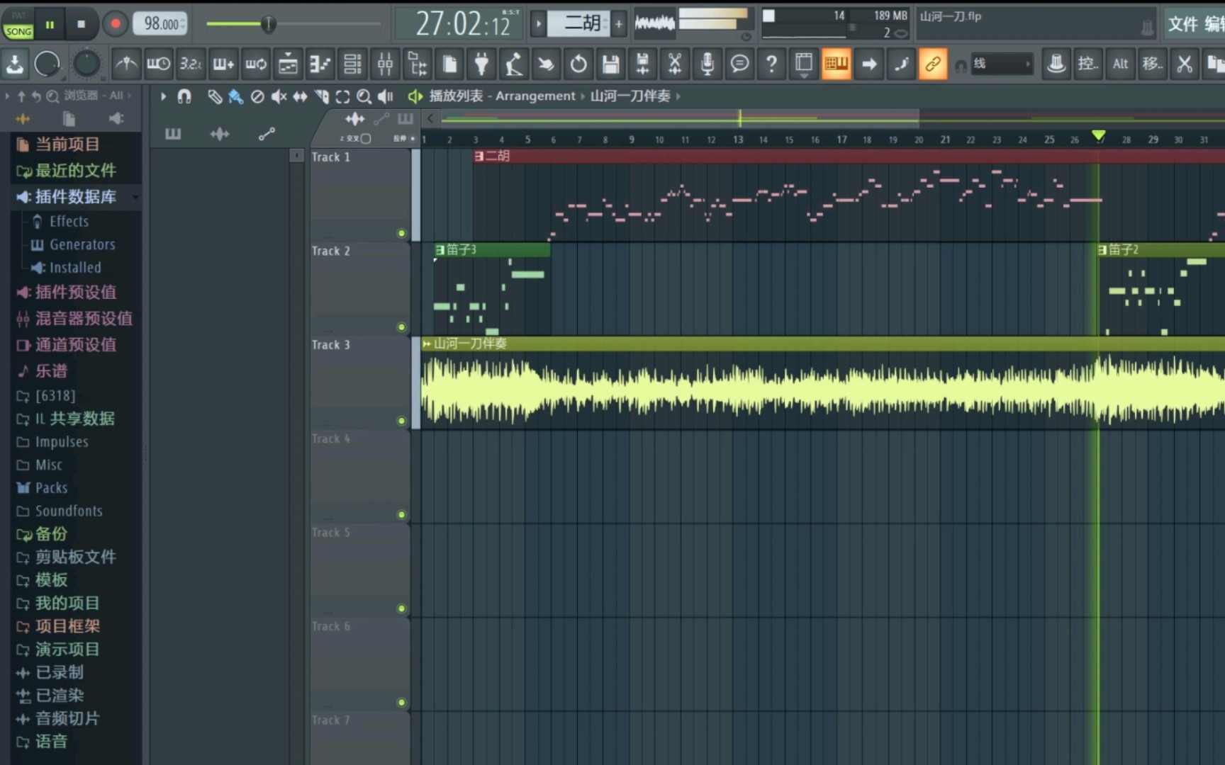Select the pencil draw tool
Viewport: 1225px width, 765px height.
click(214, 96)
